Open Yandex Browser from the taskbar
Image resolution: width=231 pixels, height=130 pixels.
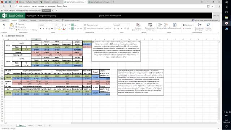coord(227,23)
